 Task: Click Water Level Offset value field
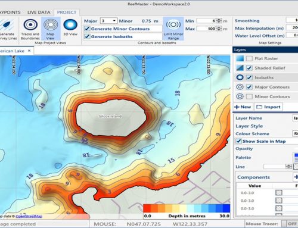pyautogui.click(x=292, y=35)
